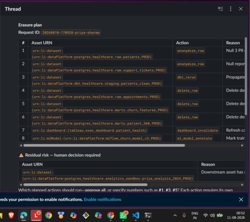Dismiss the notifications permission banner

point(241,200)
